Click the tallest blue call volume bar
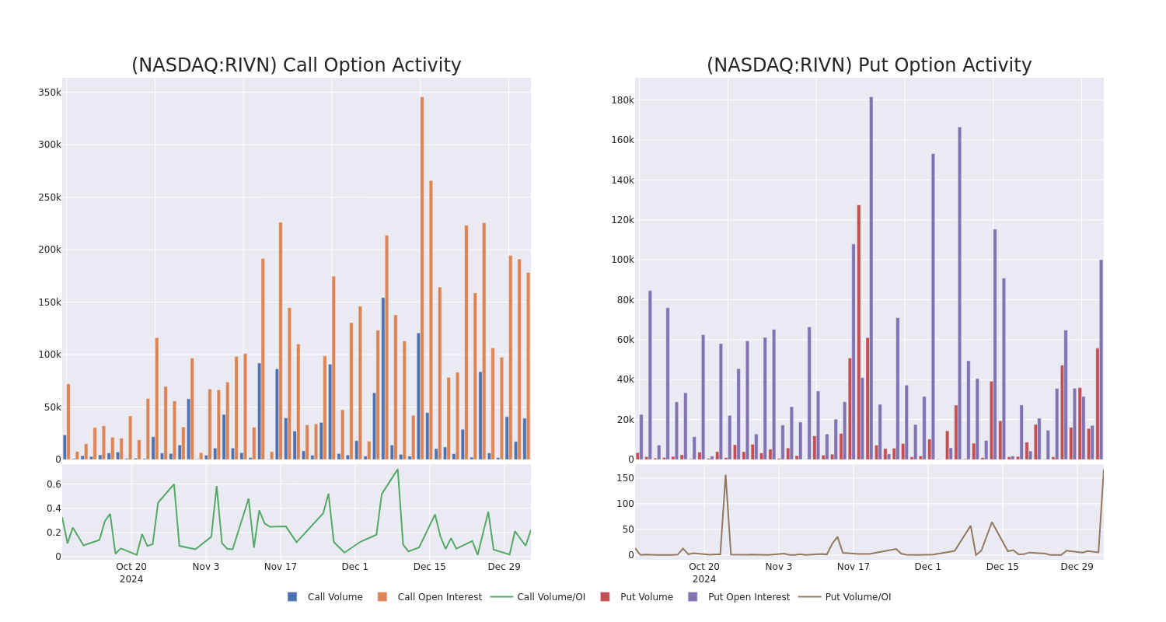The width and height of the screenshot is (1166, 622). point(383,379)
